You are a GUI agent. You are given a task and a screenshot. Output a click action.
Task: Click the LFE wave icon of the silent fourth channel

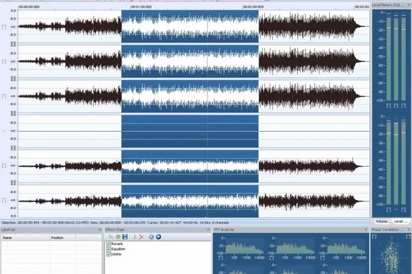tap(4, 131)
